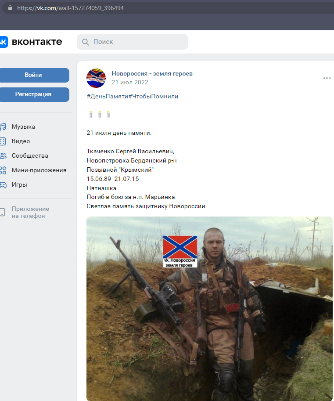Click the address bar lock icon

pyautogui.click(x=10, y=8)
